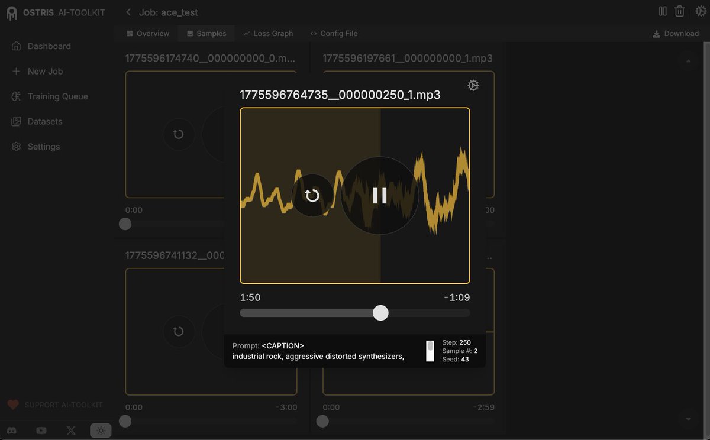This screenshot has width=710, height=440.
Task: Open job settings via the top-right gear icon
Action: pyautogui.click(x=701, y=11)
